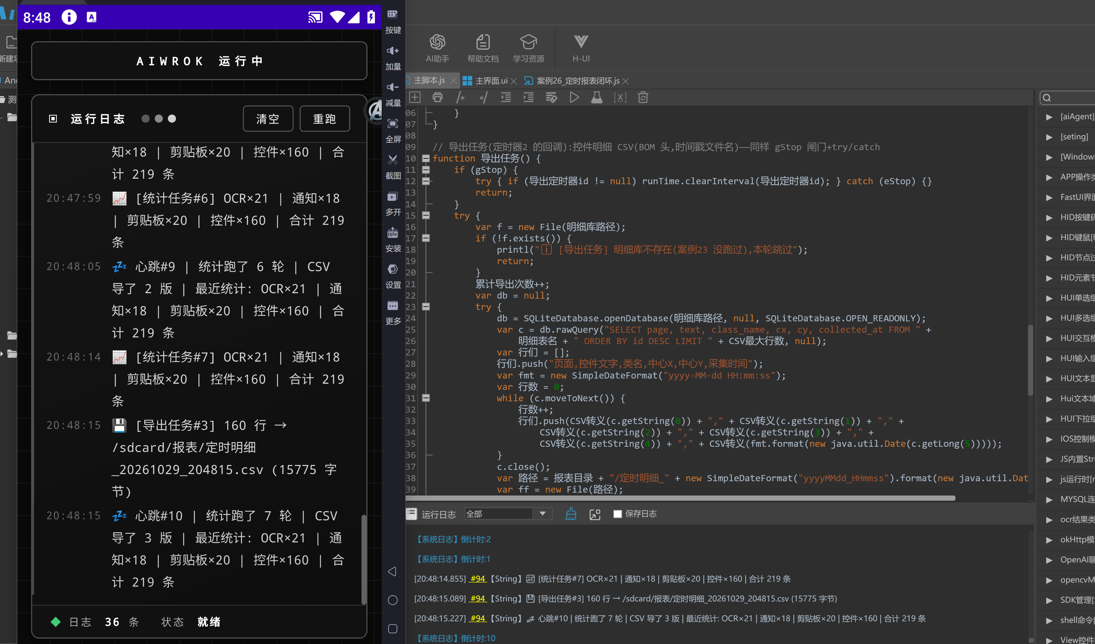
Task: Click the */ uncomment icon
Action: tap(483, 97)
